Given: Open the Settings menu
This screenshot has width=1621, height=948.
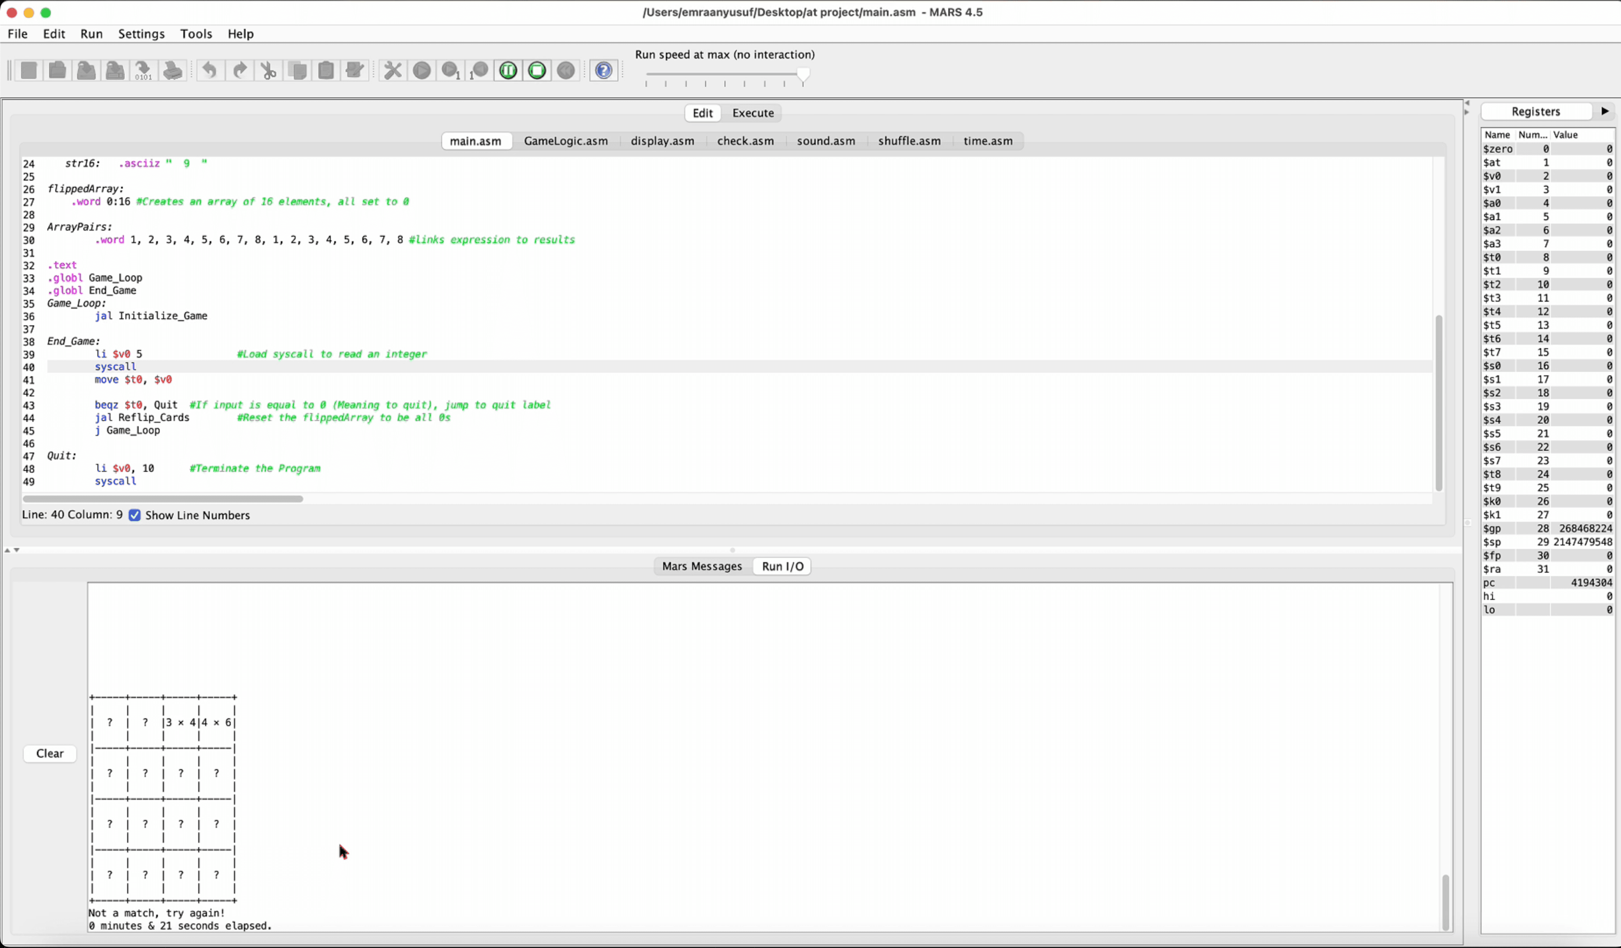Looking at the screenshot, I should coord(142,33).
